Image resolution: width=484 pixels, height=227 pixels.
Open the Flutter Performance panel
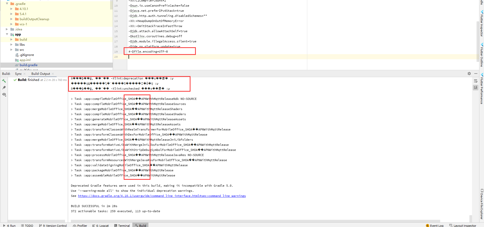point(482,89)
